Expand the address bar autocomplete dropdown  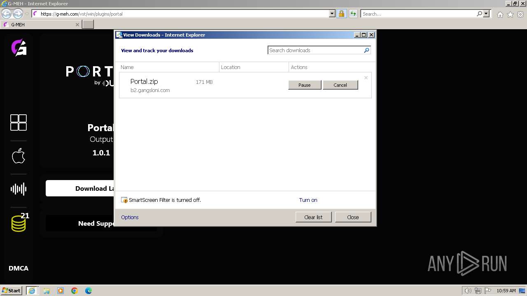[332, 14]
